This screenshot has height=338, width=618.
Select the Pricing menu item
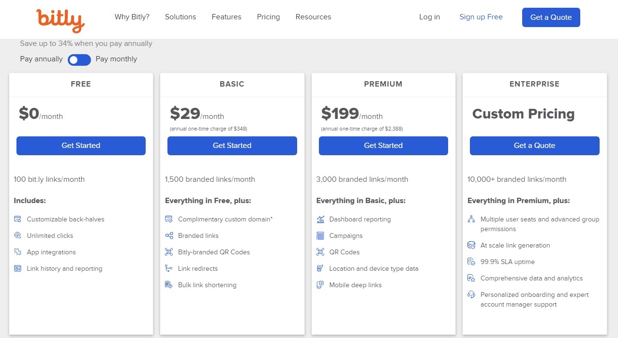pyautogui.click(x=268, y=17)
